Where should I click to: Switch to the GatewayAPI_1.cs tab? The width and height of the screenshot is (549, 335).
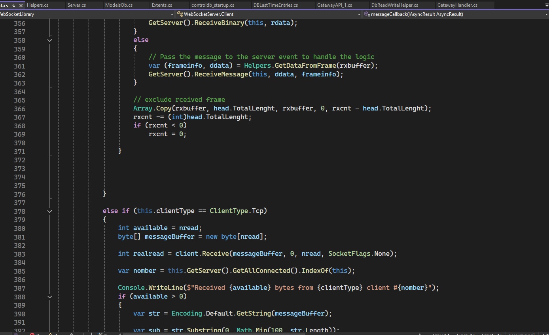(x=334, y=5)
